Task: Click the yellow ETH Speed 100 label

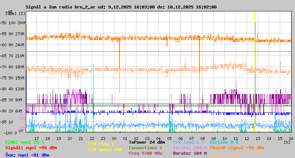Action: (x=105, y=150)
